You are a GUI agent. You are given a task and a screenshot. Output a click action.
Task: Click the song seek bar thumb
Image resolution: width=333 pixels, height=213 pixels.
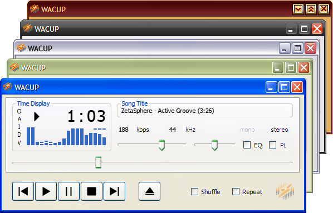pyautogui.click(x=98, y=162)
